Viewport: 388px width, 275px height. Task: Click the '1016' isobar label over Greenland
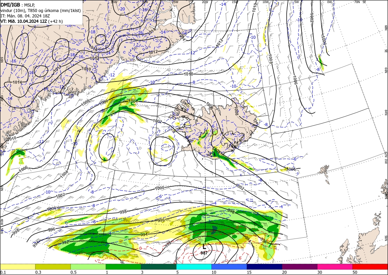point(93,48)
